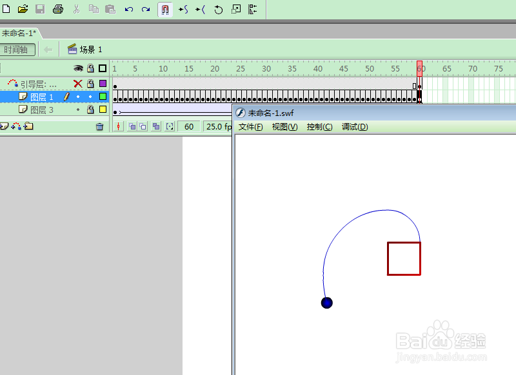Click the 未命名-1.swf window title bar
The height and width of the screenshot is (375, 516).
[375, 113]
